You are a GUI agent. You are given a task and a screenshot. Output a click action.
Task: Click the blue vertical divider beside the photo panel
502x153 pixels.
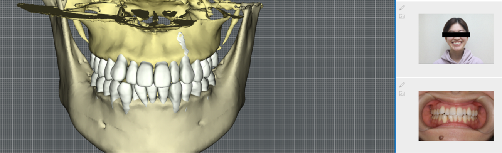396,76
